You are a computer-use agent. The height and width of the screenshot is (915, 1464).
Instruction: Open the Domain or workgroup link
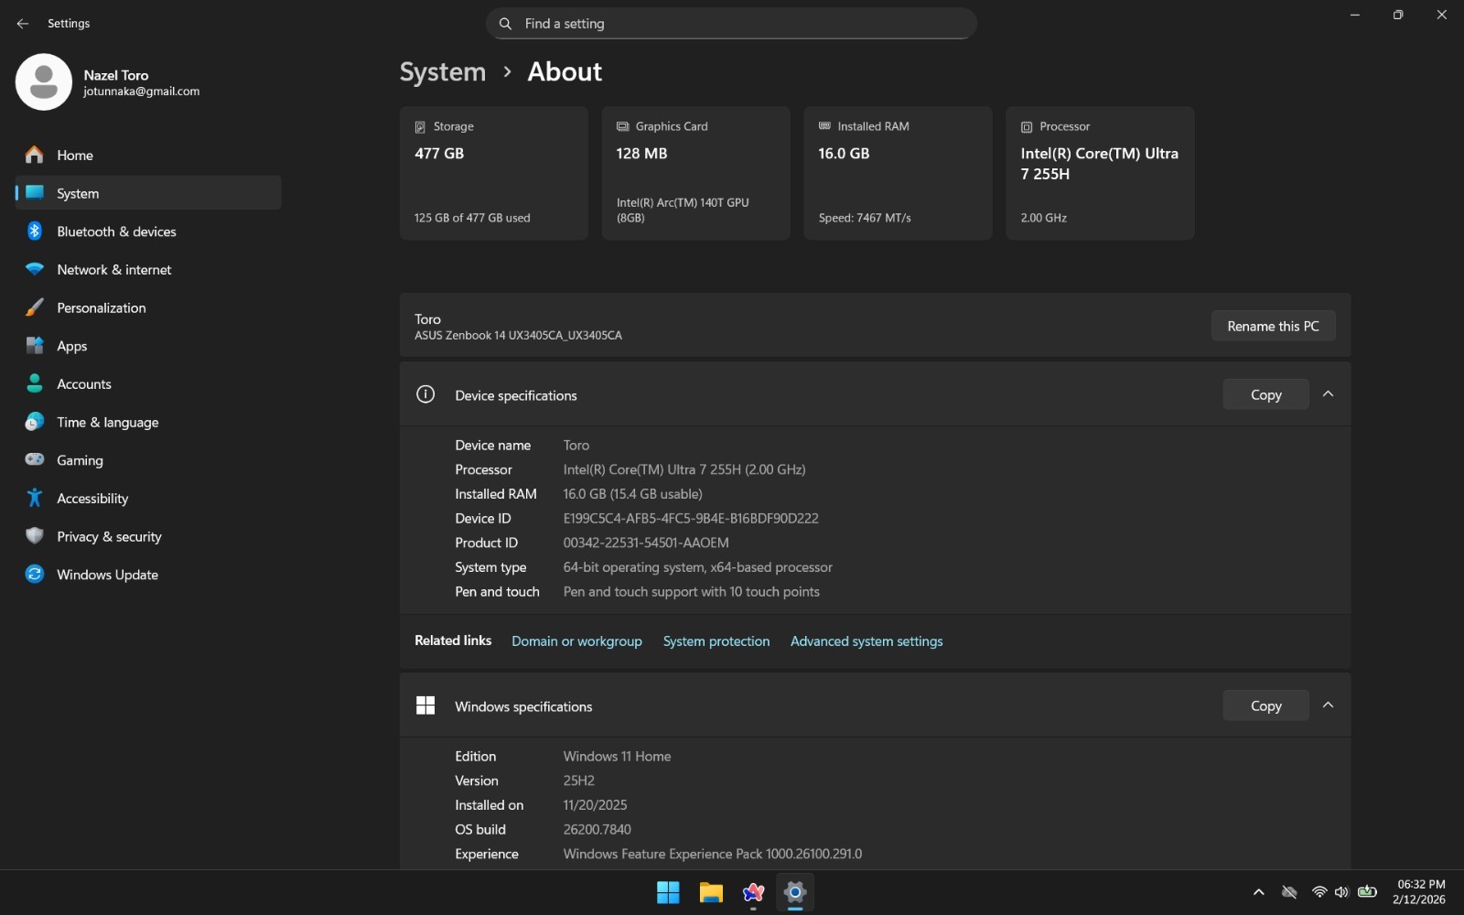[x=576, y=641]
